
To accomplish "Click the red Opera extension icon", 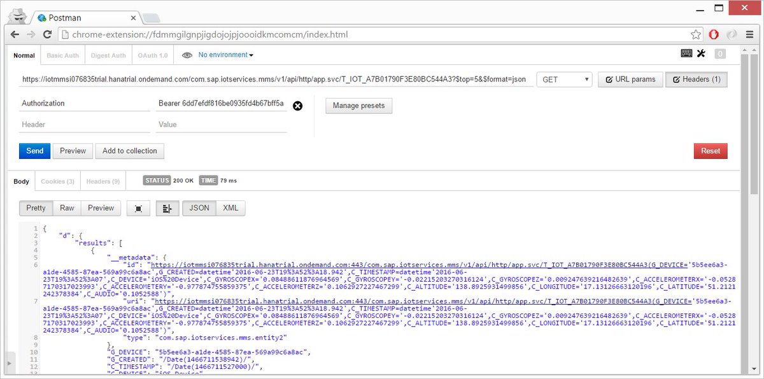I will [714, 34].
